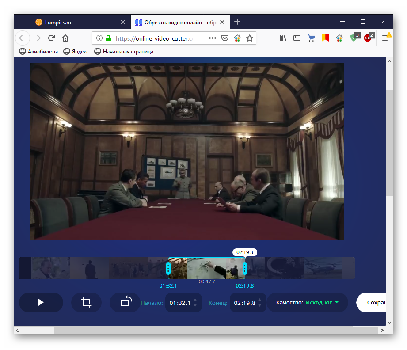
Task: Select the crop frame tool
Action: (86, 302)
